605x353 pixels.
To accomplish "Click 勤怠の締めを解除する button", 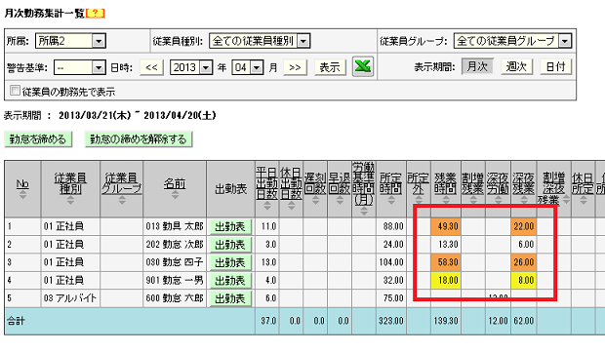I will click(x=139, y=139).
